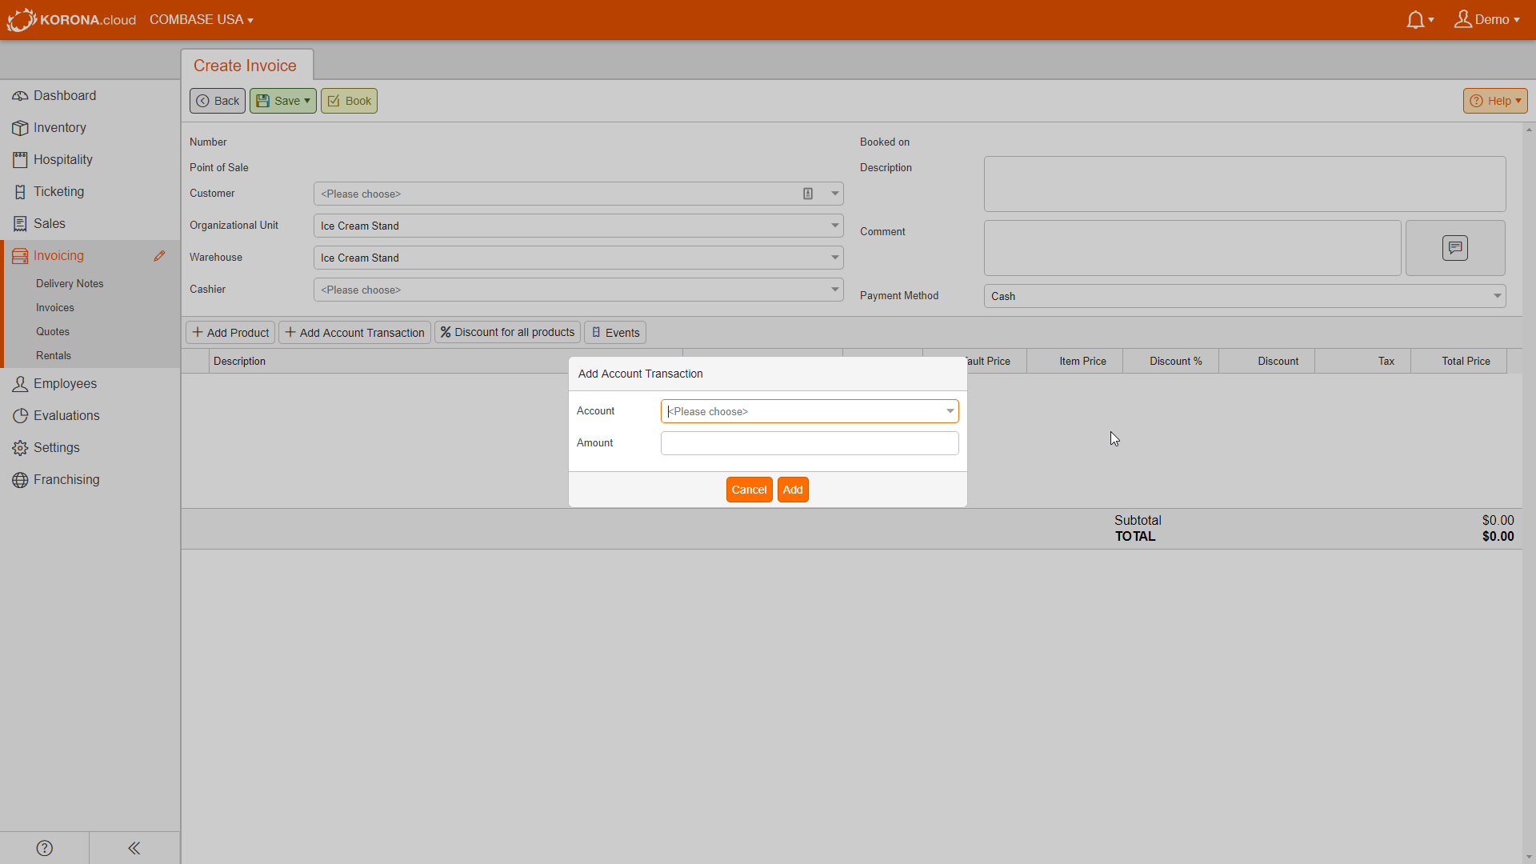Open the Inventory section

[90, 128]
